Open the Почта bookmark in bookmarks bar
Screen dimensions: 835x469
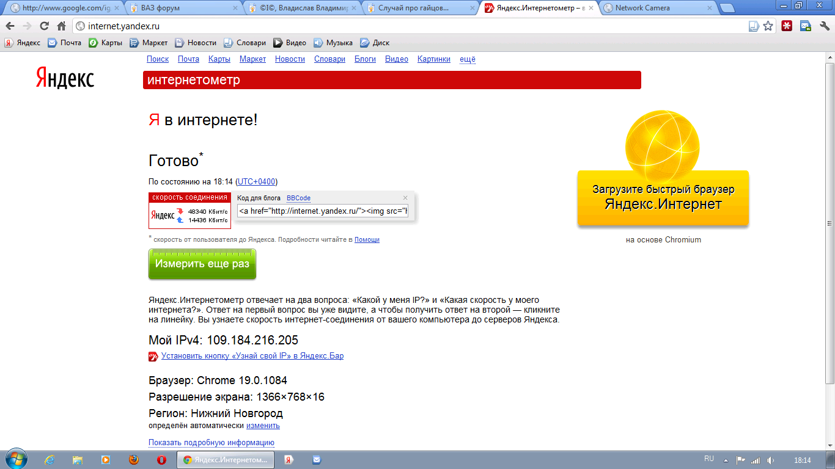[65, 43]
